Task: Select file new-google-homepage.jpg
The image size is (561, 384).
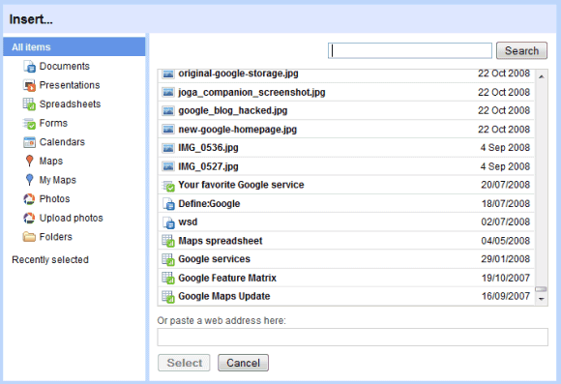Action: coord(238,130)
